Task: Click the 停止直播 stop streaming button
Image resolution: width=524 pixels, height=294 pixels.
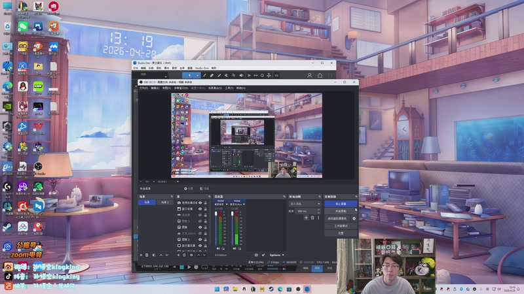Action: pos(341,204)
